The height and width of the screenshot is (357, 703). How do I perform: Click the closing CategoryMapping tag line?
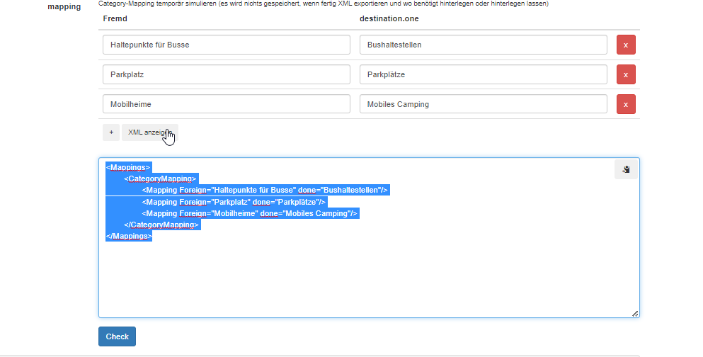coord(161,225)
